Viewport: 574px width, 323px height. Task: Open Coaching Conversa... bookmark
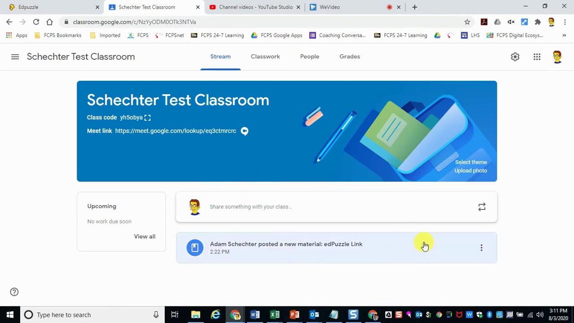[337, 35]
